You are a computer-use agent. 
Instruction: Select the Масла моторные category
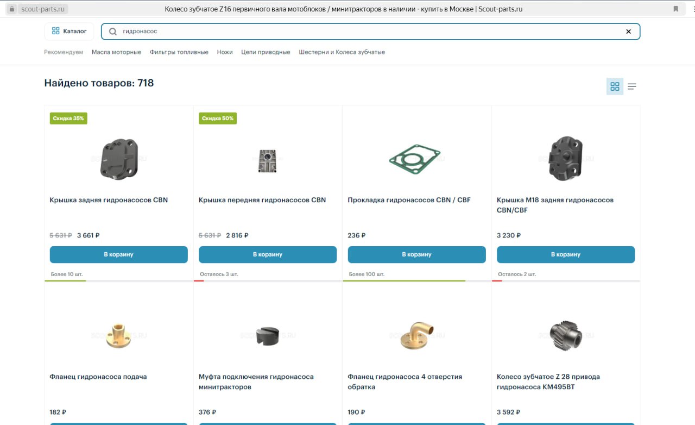tap(116, 52)
